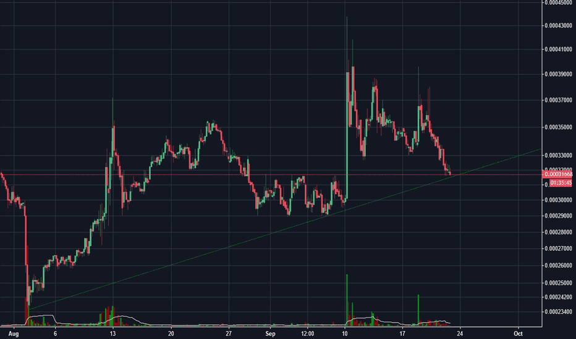Click the 13 date label on time axis
Screen dimensions: 576x339
pos(112,333)
